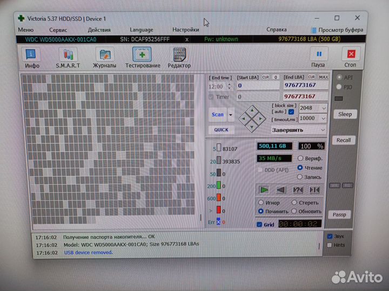Select the PIO access mode
Image resolution: width=389 pixels, height=291 pixels.
point(339,87)
